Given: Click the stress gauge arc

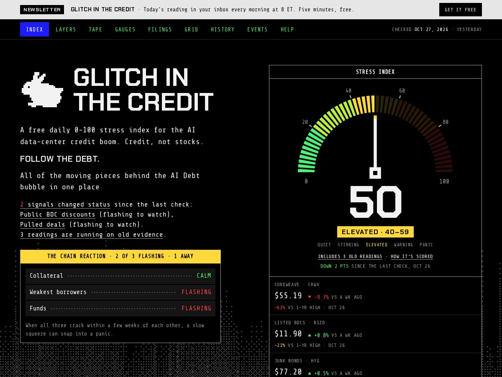Looking at the screenshot, I should coord(375,133).
